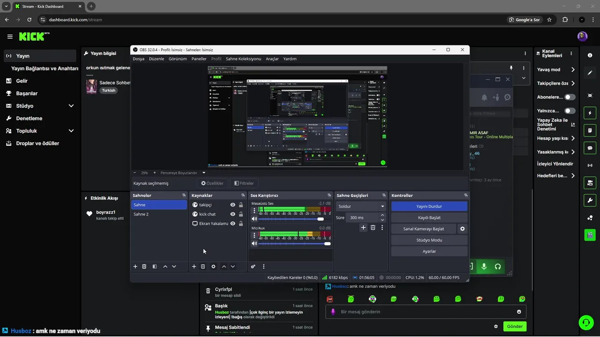Open Düzenle menu in OBS
The image size is (600, 337).
(x=157, y=59)
